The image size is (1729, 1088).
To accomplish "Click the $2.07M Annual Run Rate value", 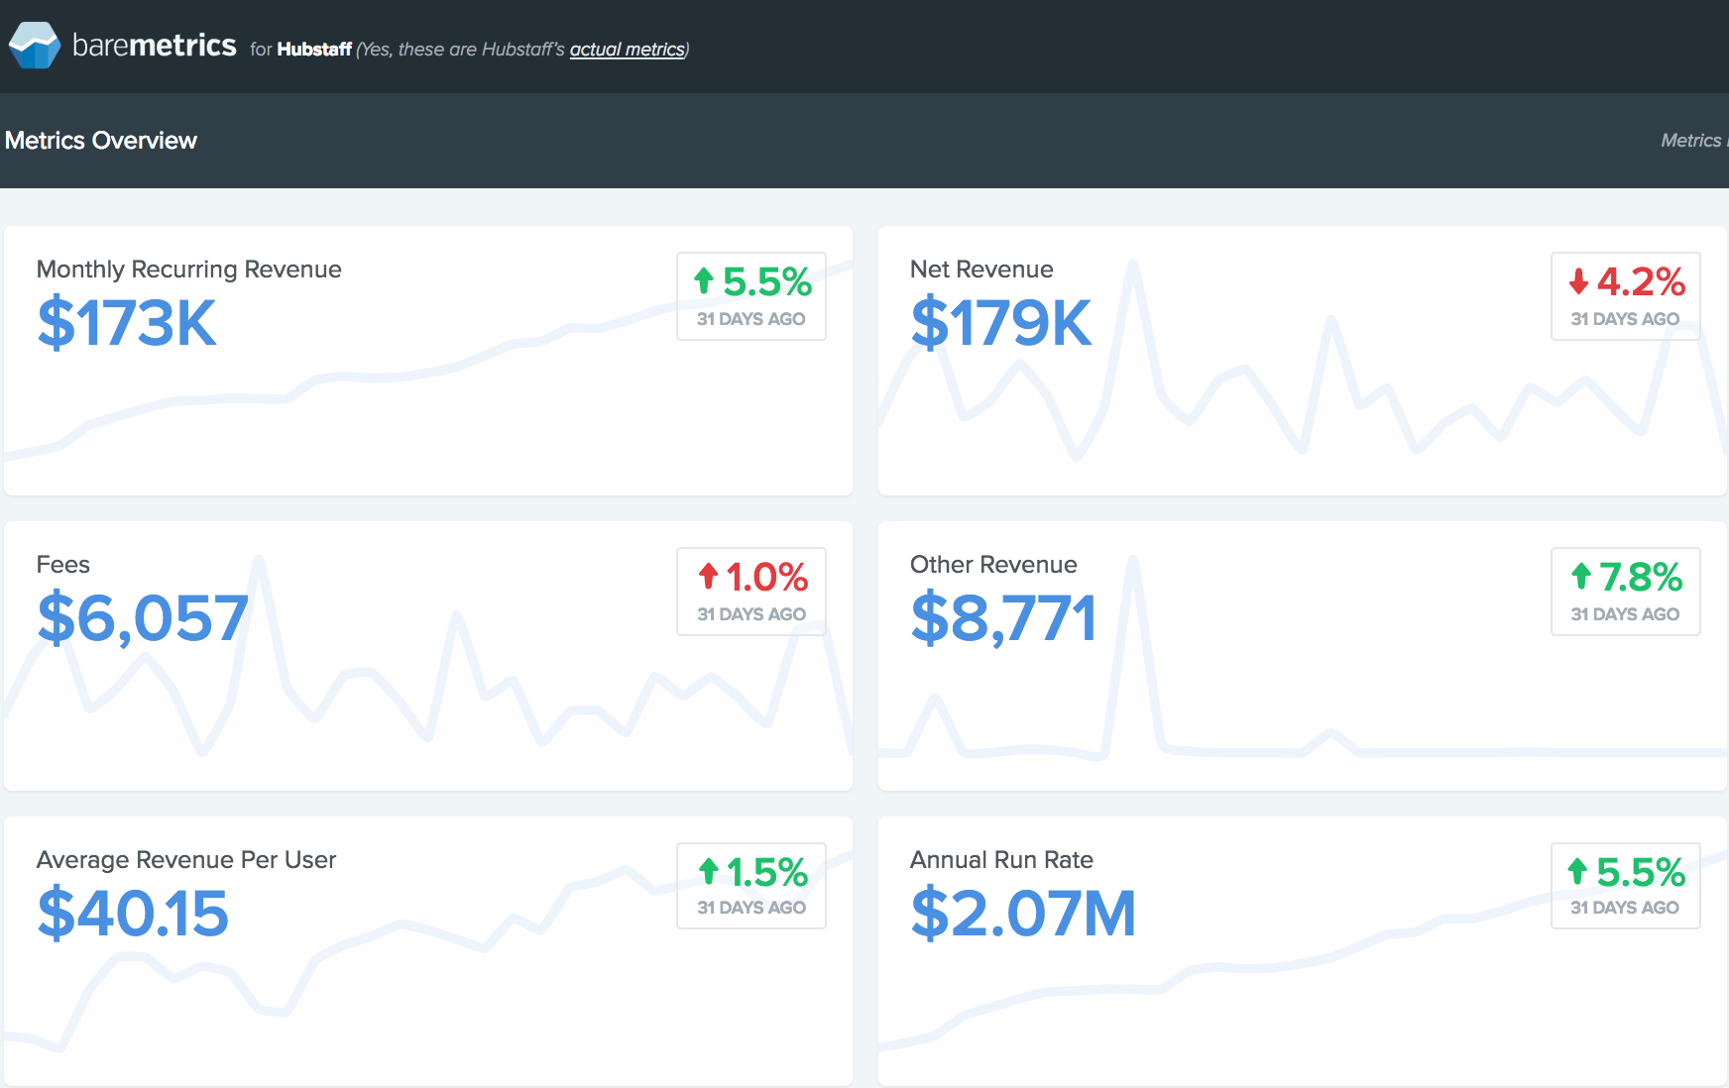I will coord(1023,914).
